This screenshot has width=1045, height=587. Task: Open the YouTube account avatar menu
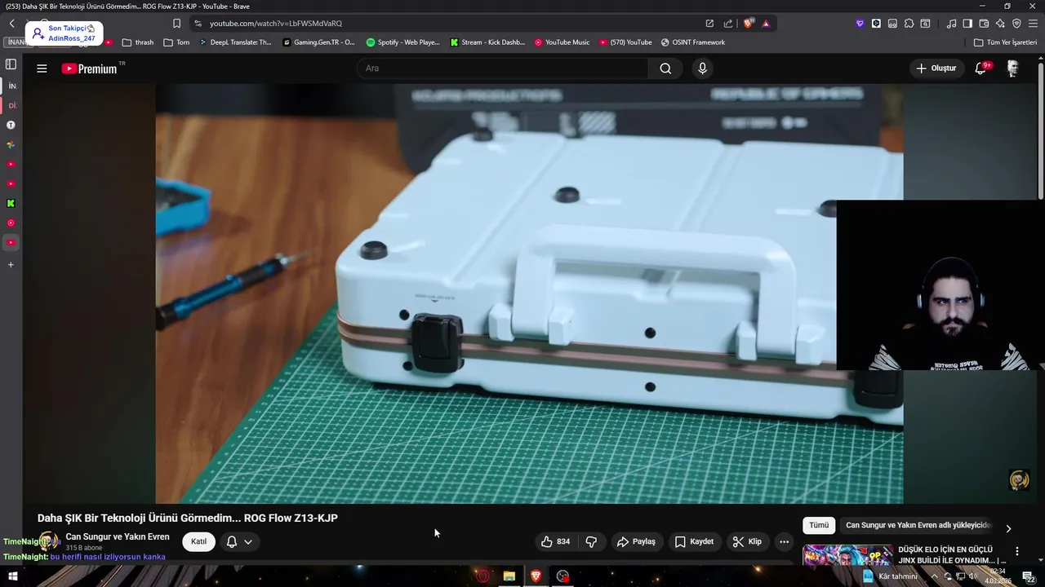(1012, 68)
